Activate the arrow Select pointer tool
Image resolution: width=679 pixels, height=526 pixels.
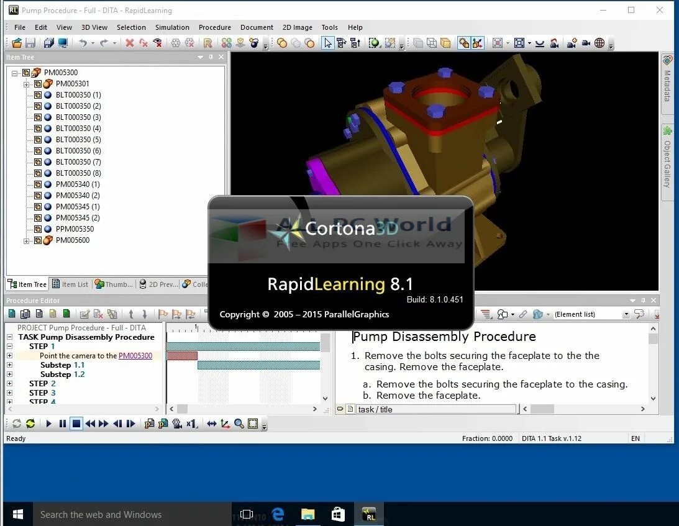[x=328, y=43]
